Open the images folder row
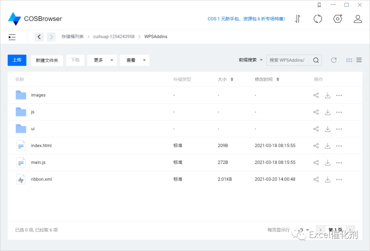This screenshot has height=251, width=370. [x=185, y=95]
